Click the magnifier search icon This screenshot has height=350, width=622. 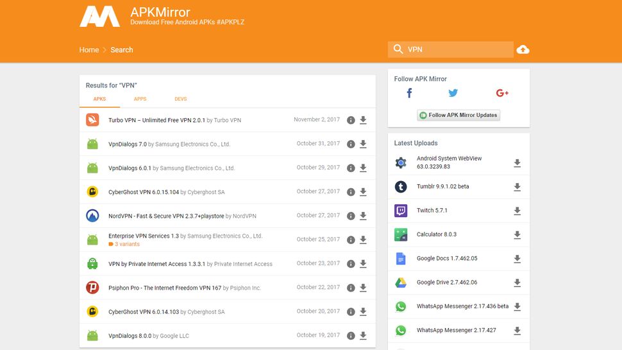398,49
